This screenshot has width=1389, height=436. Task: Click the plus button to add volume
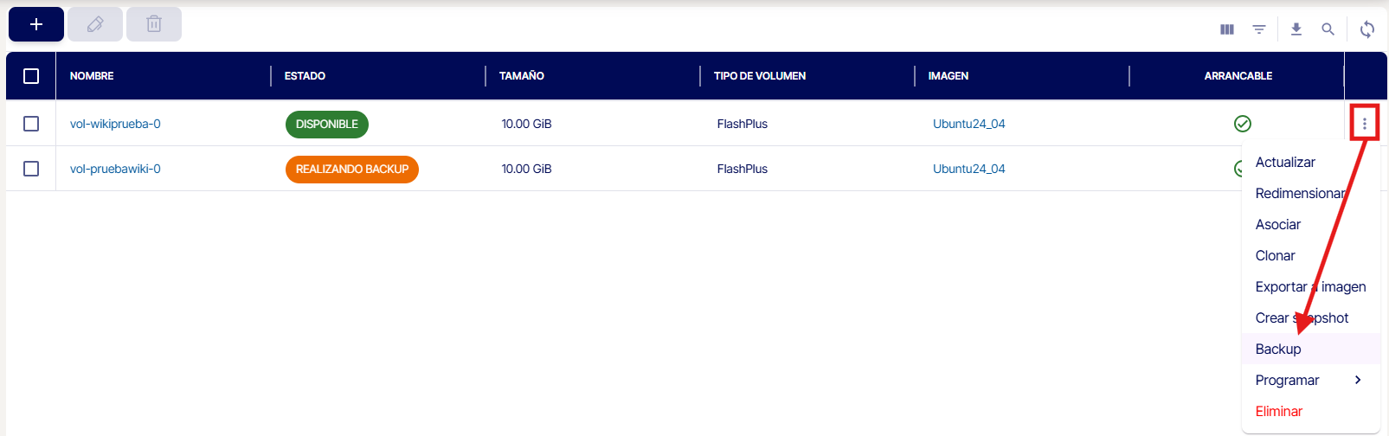coord(36,24)
